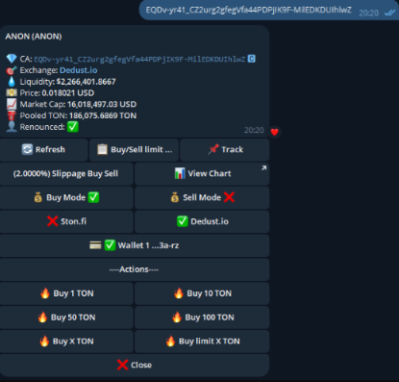Click Buy 100 TON
Screen dimensions: 399x382
[x=202, y=318]
